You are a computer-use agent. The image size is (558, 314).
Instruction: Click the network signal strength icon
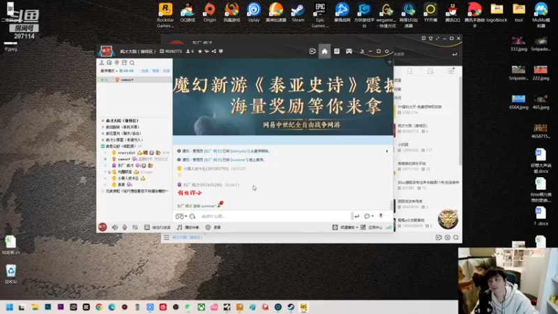point(389,227)
